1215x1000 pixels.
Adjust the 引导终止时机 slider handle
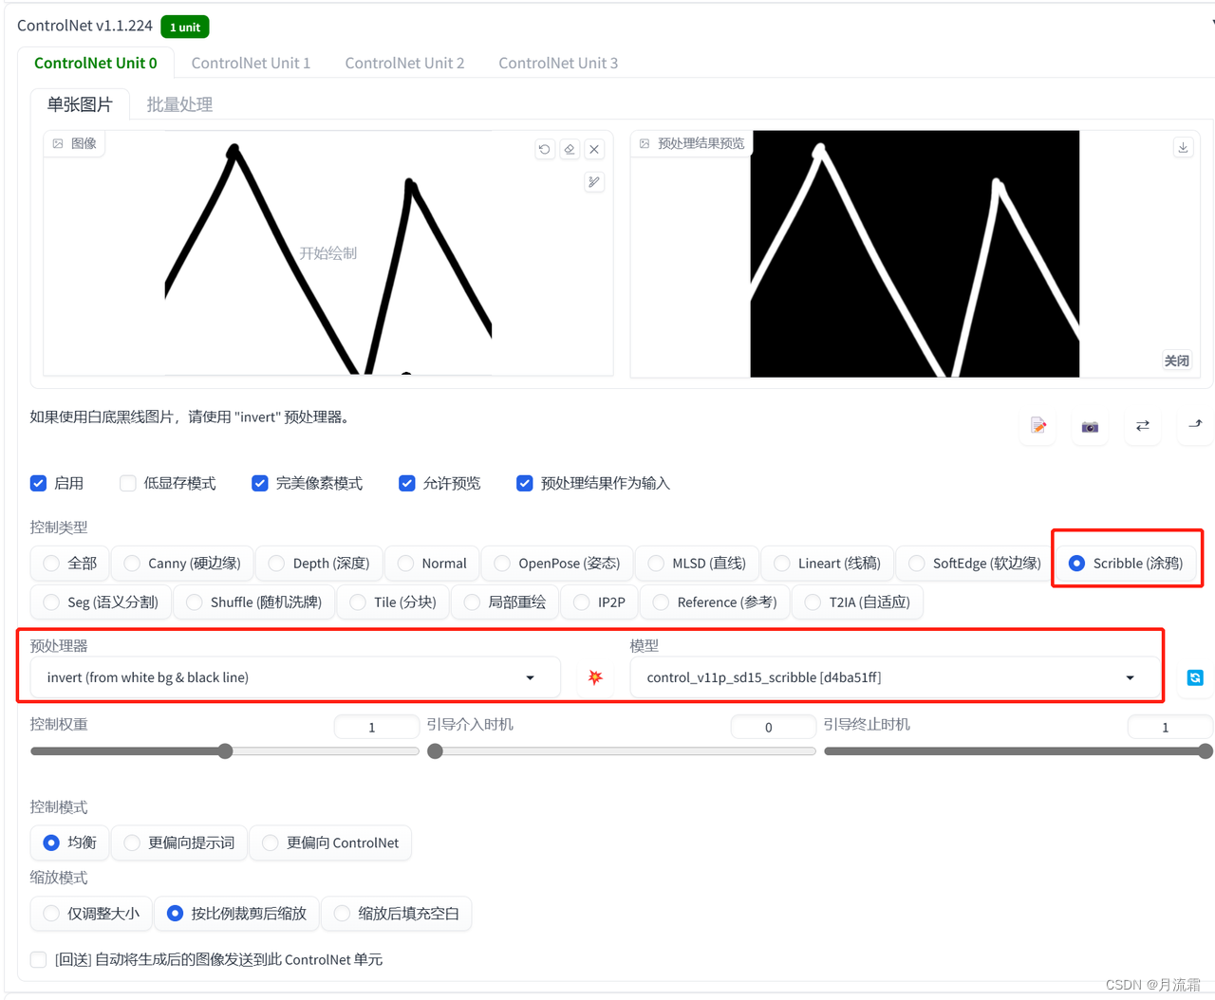[1206, 751]
